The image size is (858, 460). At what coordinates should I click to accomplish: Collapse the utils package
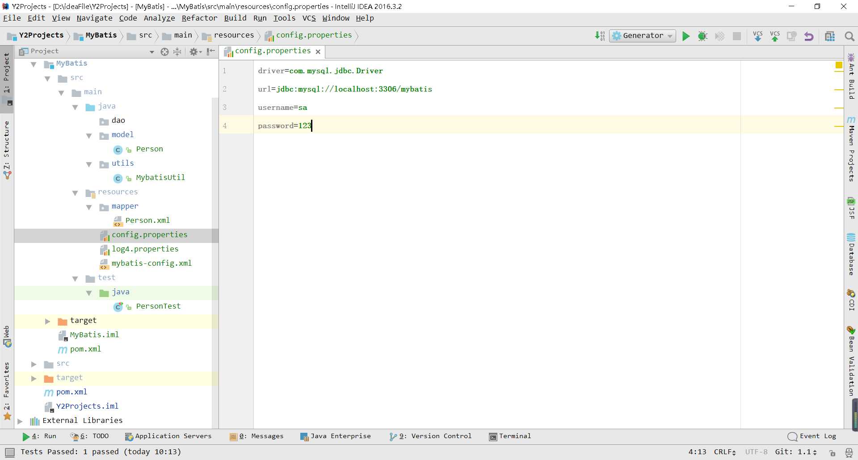click(89, 164)
